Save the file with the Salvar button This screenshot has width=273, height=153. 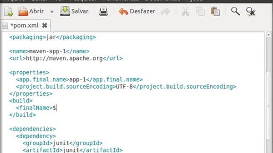pos(74,11)
